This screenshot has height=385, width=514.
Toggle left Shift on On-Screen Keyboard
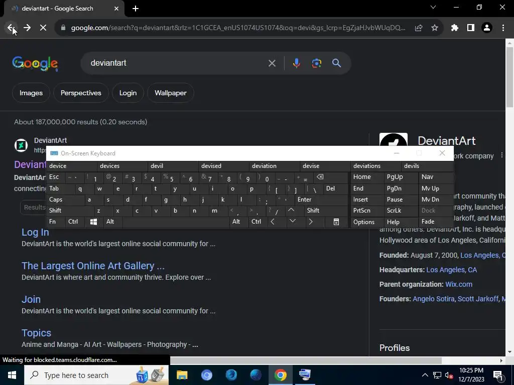pyautogui.click(x=69, y=211)
